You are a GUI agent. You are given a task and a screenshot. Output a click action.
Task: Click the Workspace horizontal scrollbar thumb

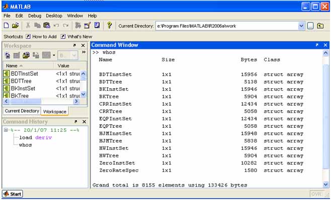25,101
